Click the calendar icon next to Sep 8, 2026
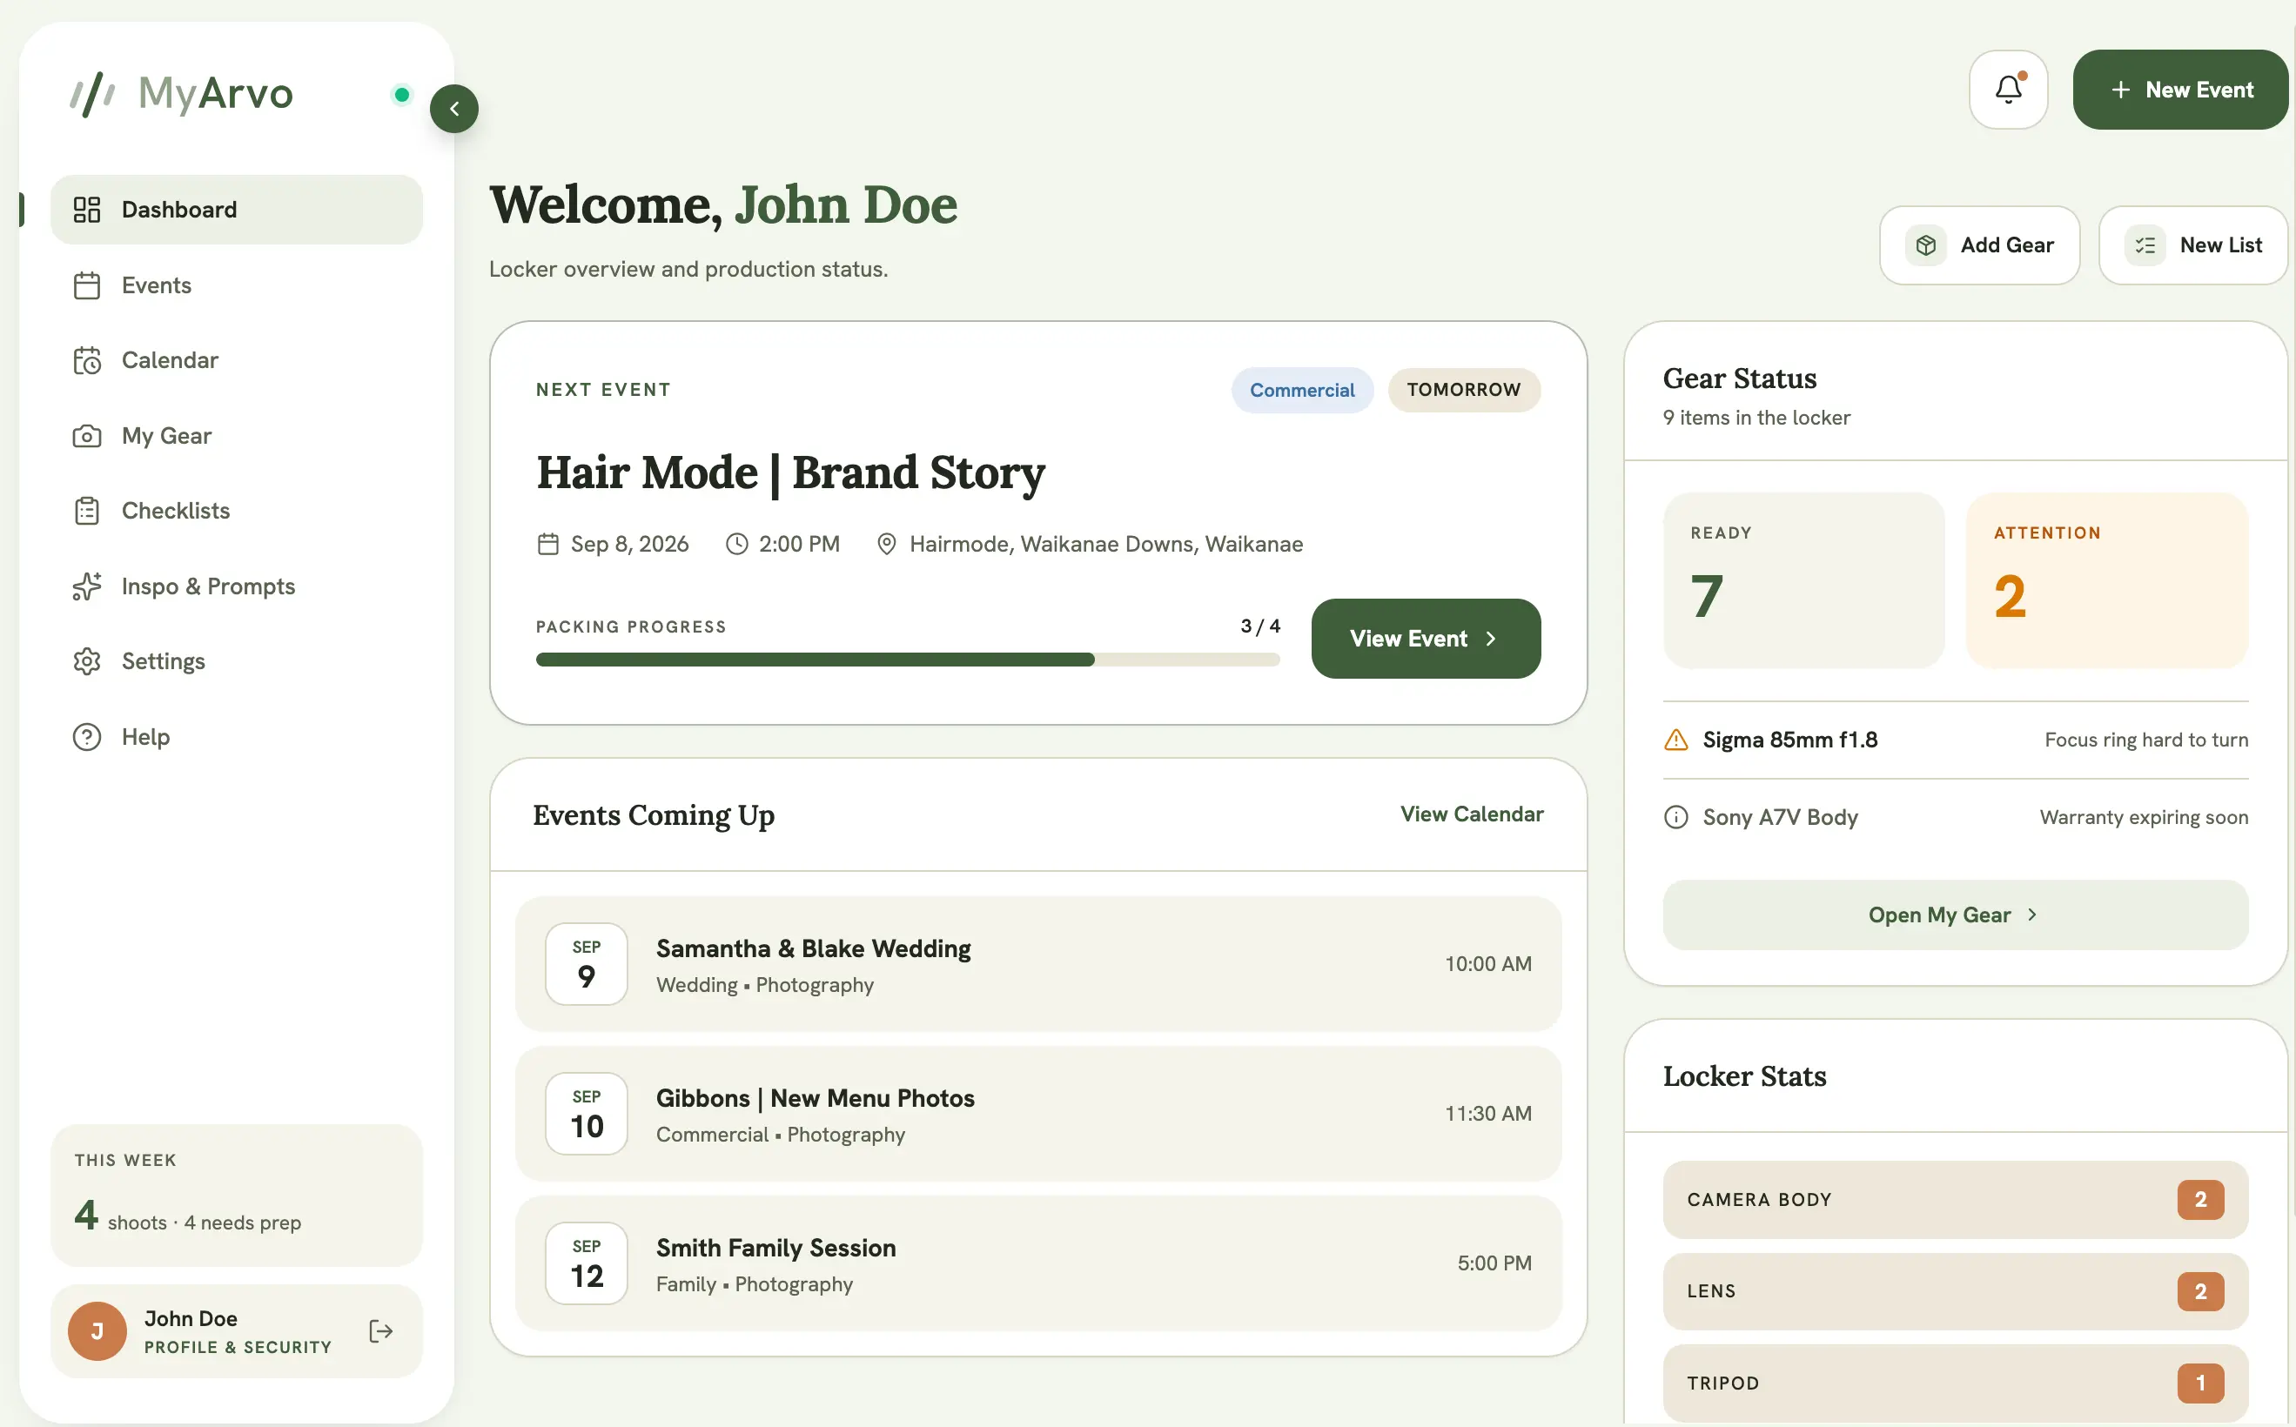This screenshot has height=1427, width=2296. [x=548, y=545]
